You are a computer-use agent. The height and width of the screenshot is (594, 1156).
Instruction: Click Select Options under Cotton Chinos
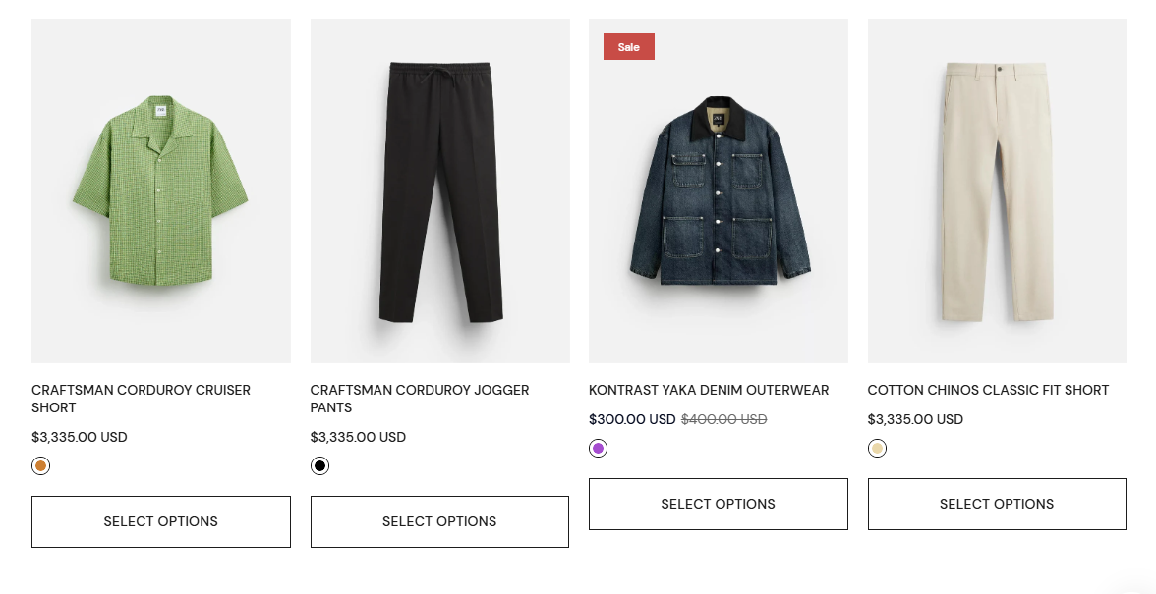pos(997,504)
